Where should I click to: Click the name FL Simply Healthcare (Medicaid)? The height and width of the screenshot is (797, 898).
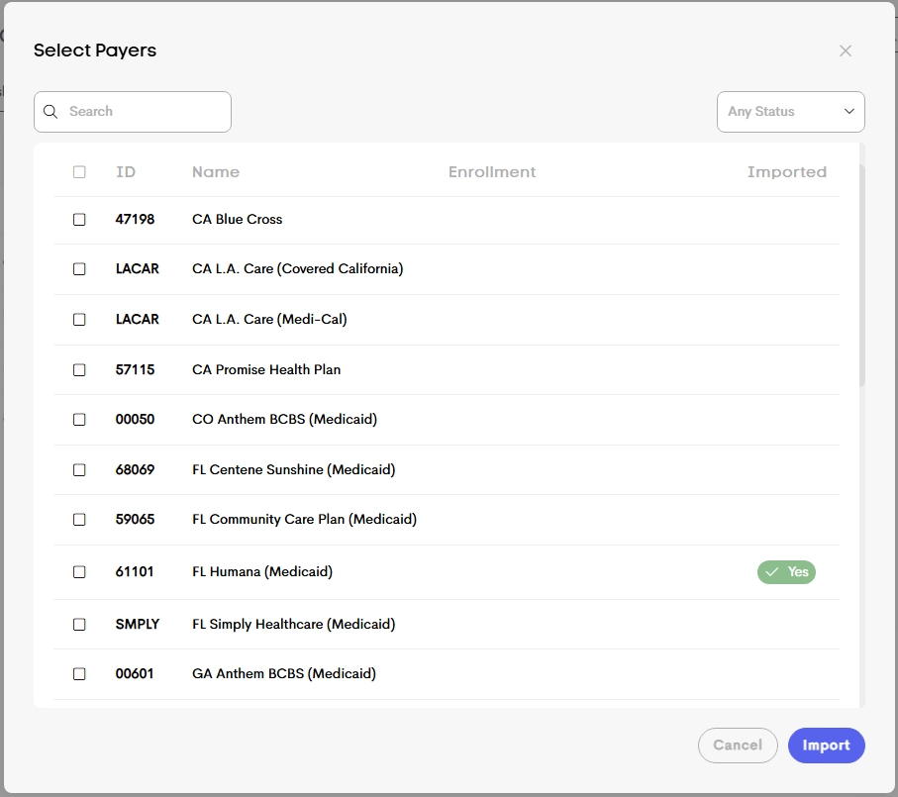click(x=294, y=624)
